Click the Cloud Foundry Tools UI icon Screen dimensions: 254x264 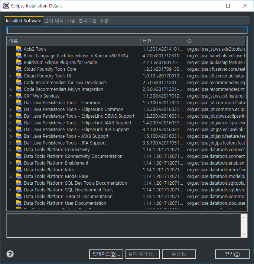click(x=19, y=76)
